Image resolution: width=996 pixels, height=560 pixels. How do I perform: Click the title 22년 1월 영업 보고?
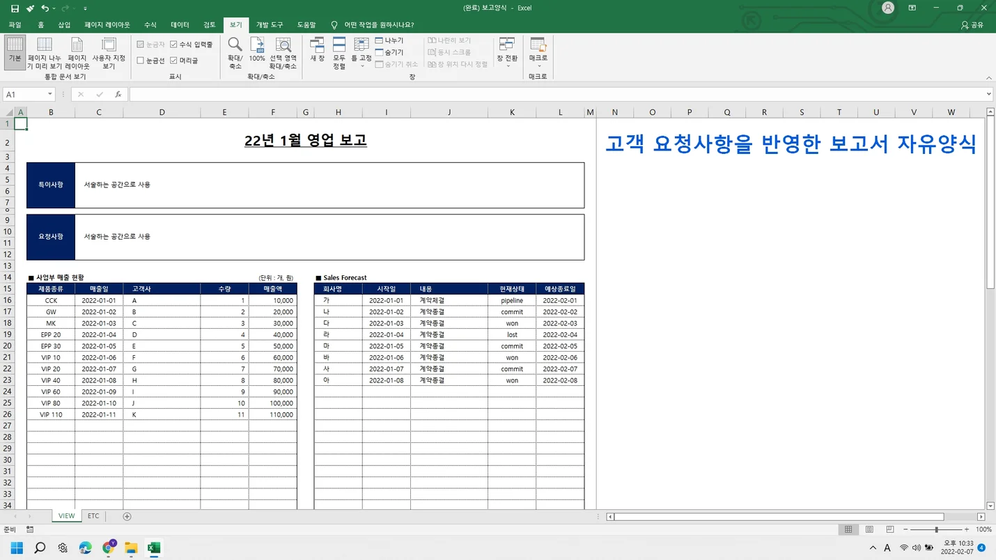click(x=306, y=140)
